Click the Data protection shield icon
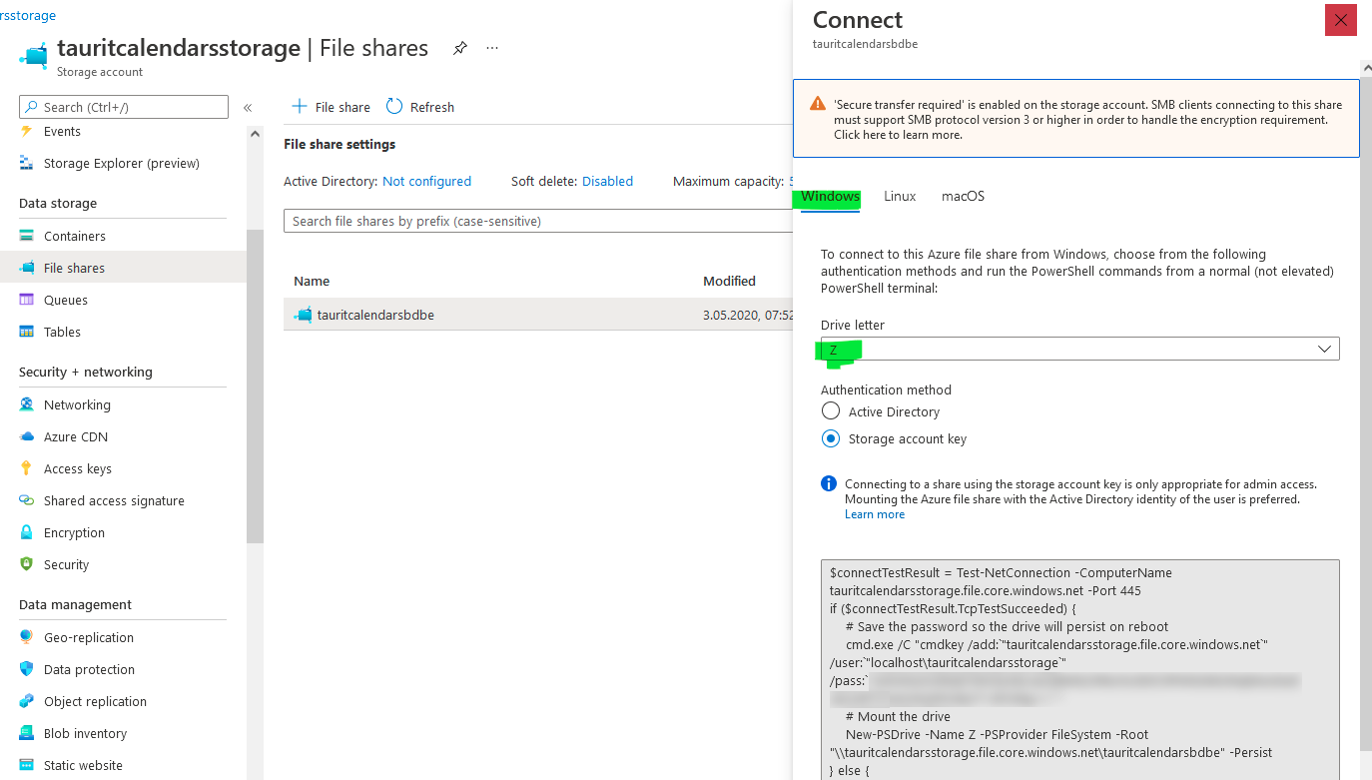Screen dimensions: 1372x780 [27, 670]
